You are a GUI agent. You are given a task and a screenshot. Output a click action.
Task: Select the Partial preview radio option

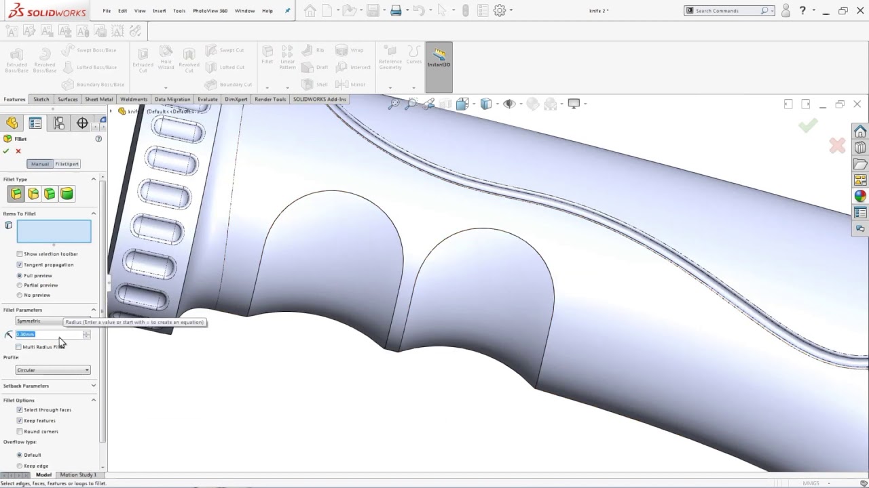[x=20, y=285]
